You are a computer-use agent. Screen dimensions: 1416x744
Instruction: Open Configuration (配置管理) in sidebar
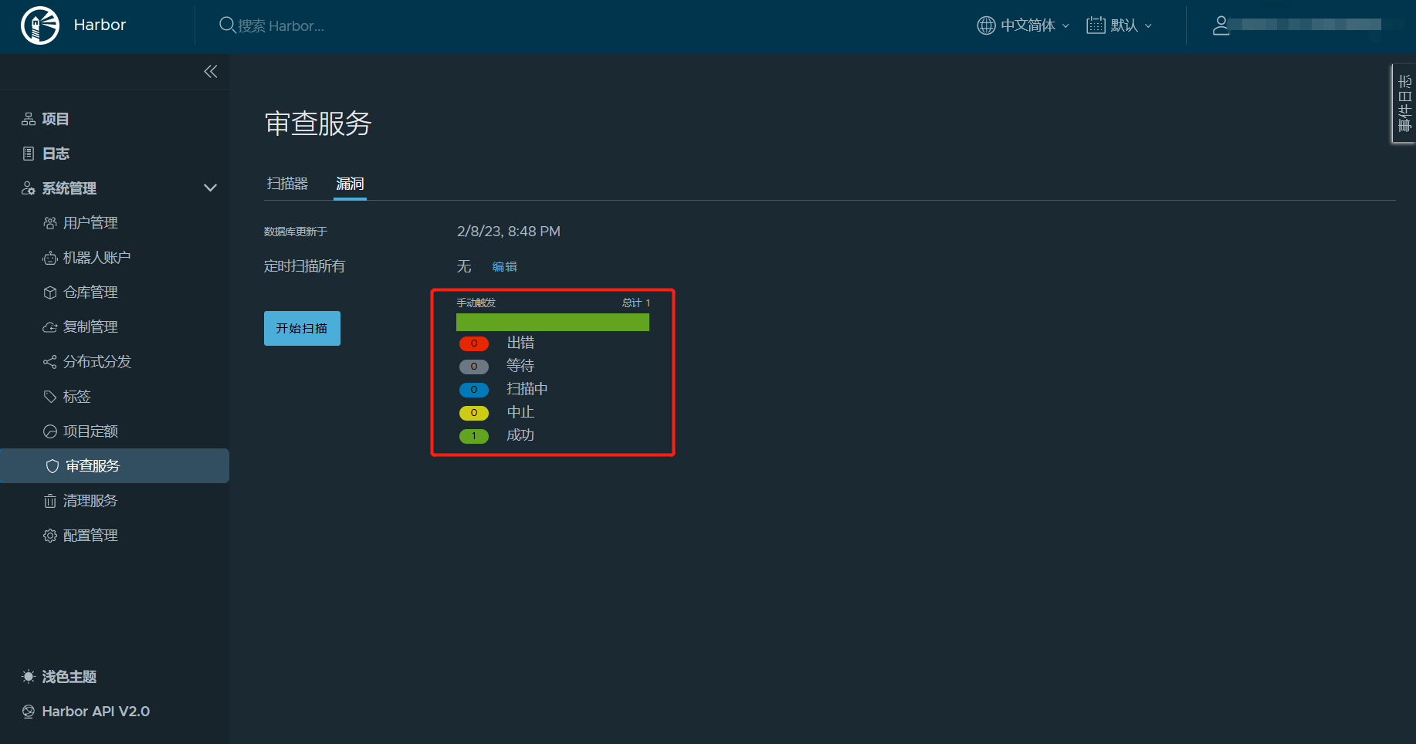coord(90,536)
